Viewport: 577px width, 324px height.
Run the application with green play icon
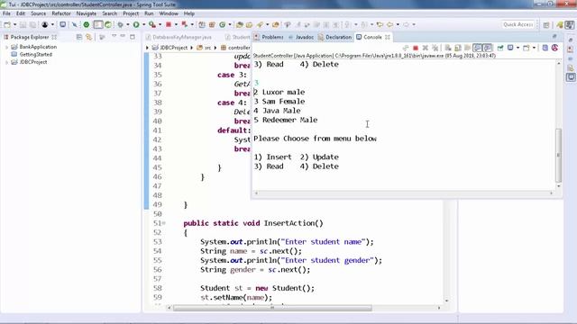pyautogui.click(x=136, y=24)
